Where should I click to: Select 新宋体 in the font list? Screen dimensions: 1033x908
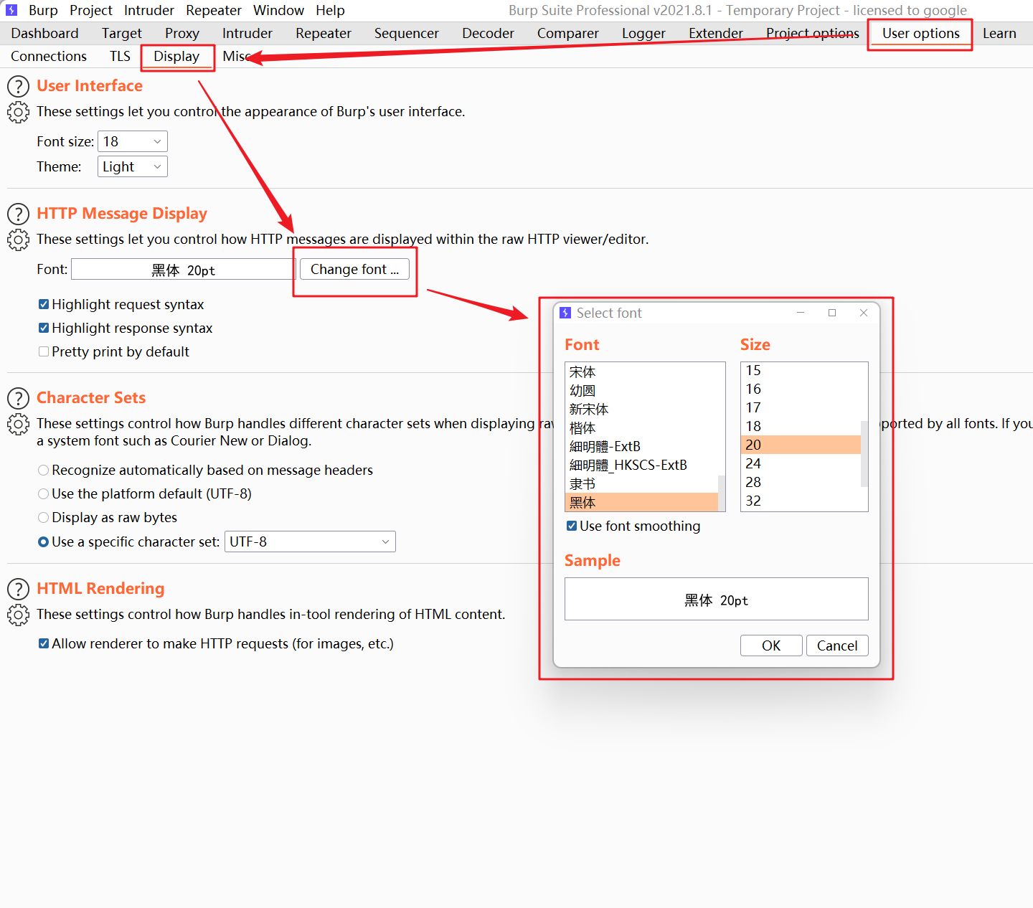click(x=642, y=409)
